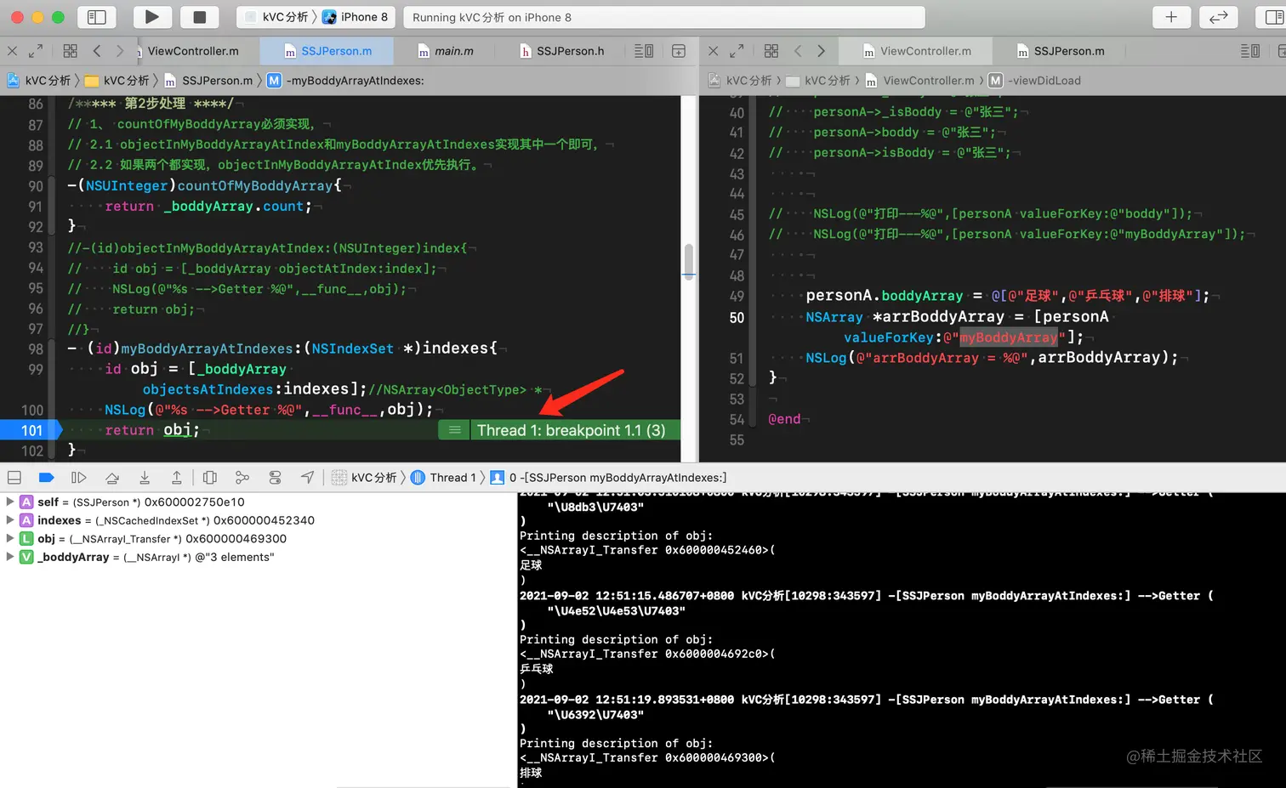Expand the self variable
The width and height of the screenshot is (1286, 788).
pyautogui.click(x=10, y=502)
